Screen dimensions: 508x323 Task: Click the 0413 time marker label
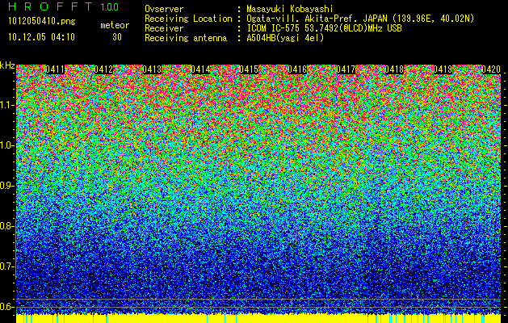click(152, 69)
